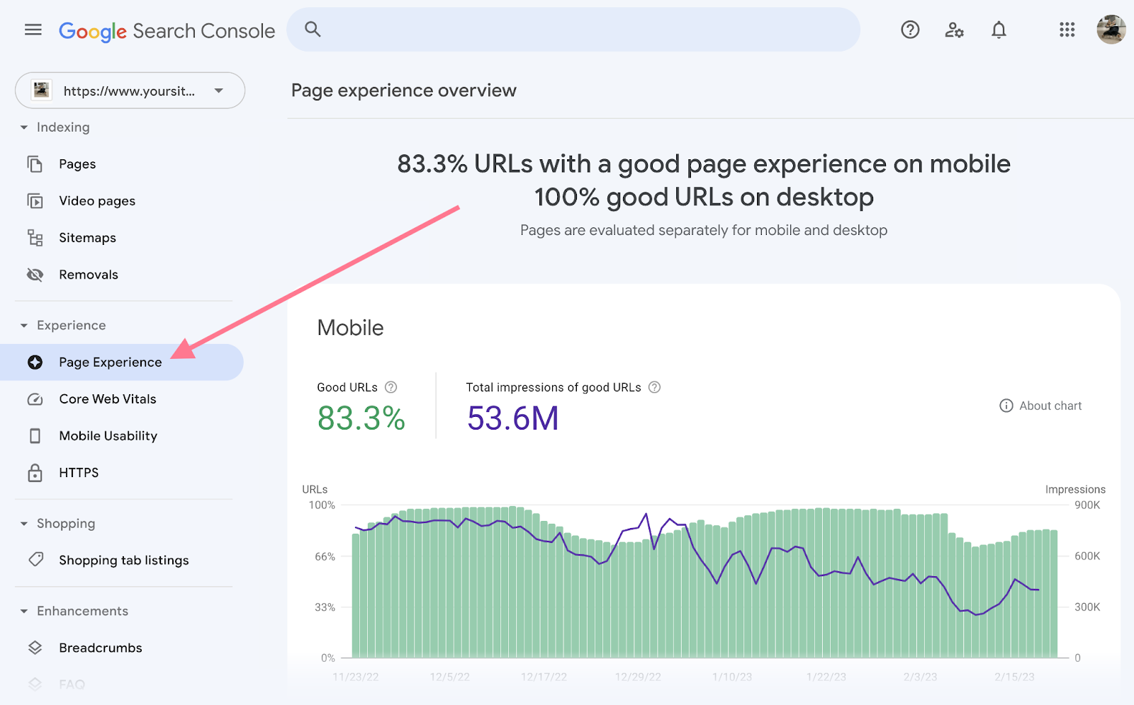This screenshot has height=705, width=1134.
Task: Click the Video pages icon
Action: coord(35,201)
